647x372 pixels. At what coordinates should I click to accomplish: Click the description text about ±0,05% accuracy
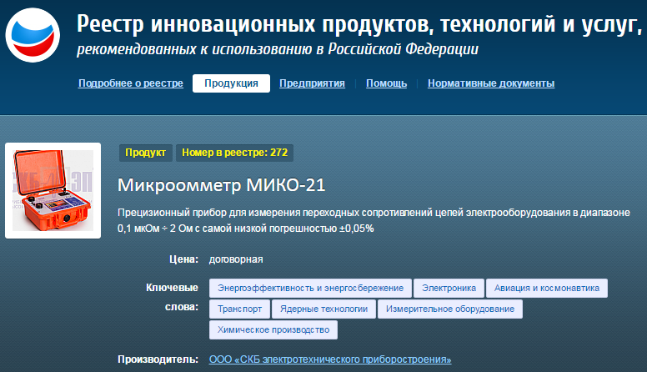[x=374, y=220]
